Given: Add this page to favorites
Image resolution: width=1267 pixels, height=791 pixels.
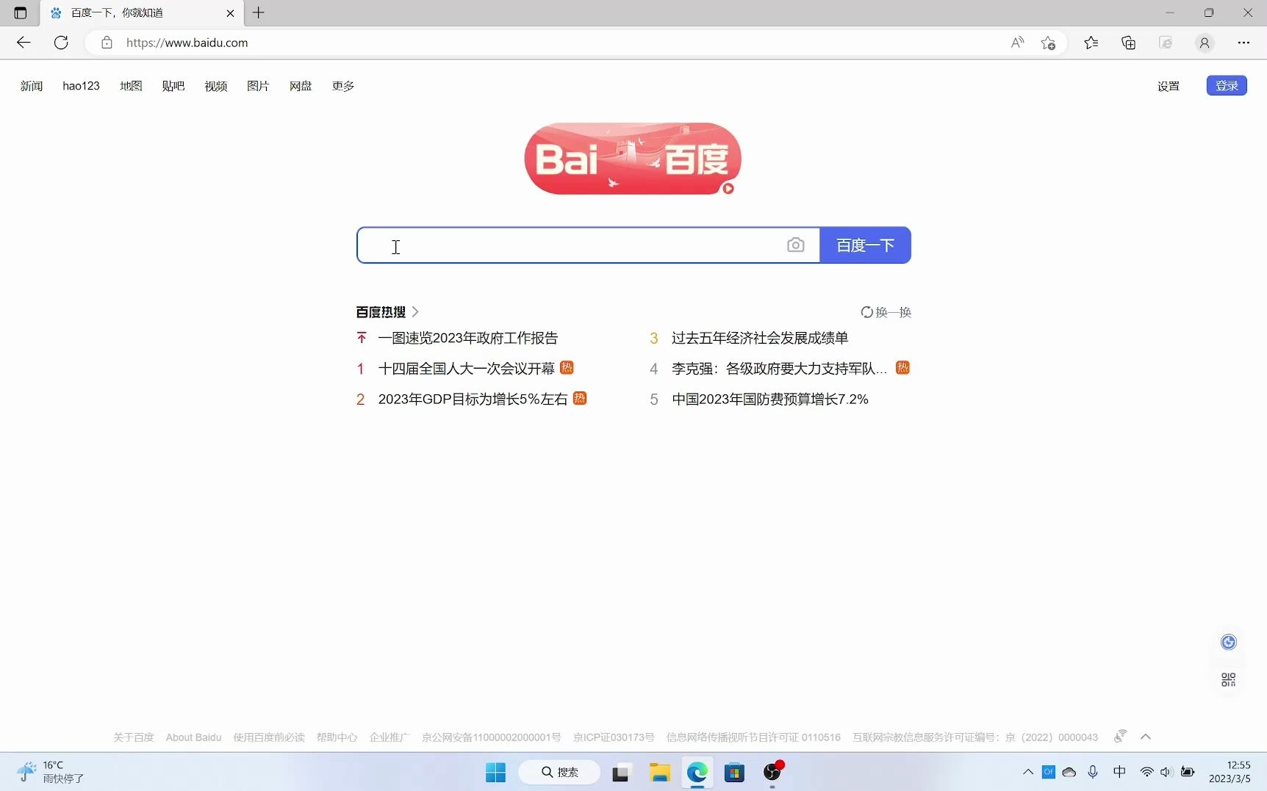Looking at the screenshot, I should [1049, 43].
